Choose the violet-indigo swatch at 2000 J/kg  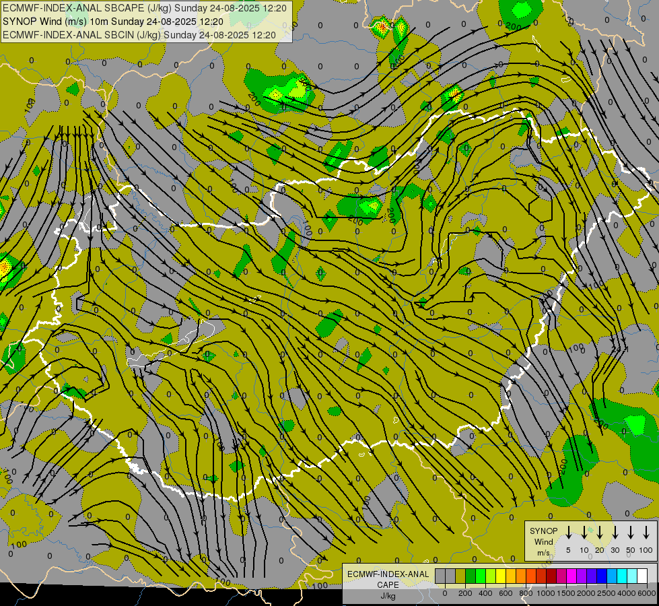point(592,576)
